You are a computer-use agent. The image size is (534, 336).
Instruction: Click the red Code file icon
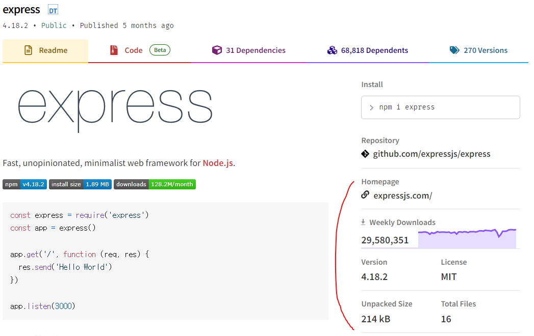coord(114,50)
